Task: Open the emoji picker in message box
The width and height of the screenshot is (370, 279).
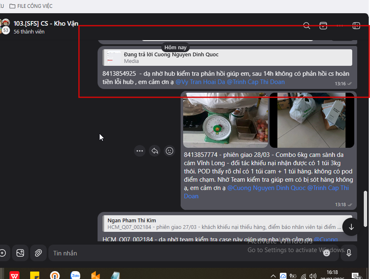Action: [326, 253]
